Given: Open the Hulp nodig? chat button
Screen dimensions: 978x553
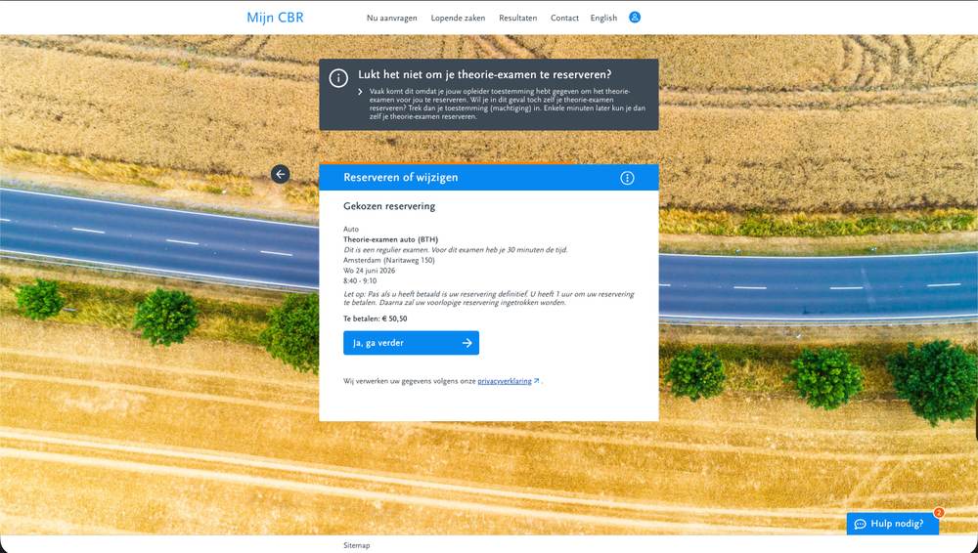Looking at the screenshot, I should [x=893, y=524].
